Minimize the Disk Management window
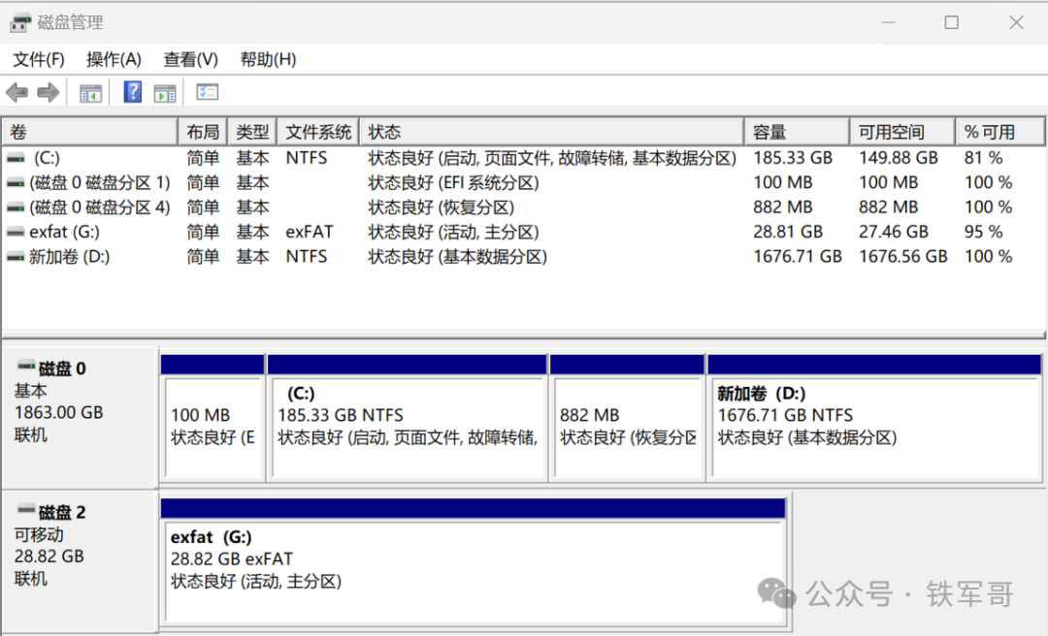 pos(888,22)
